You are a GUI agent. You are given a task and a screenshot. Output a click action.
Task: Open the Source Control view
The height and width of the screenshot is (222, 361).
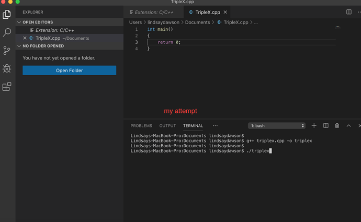tap(7, 50)
